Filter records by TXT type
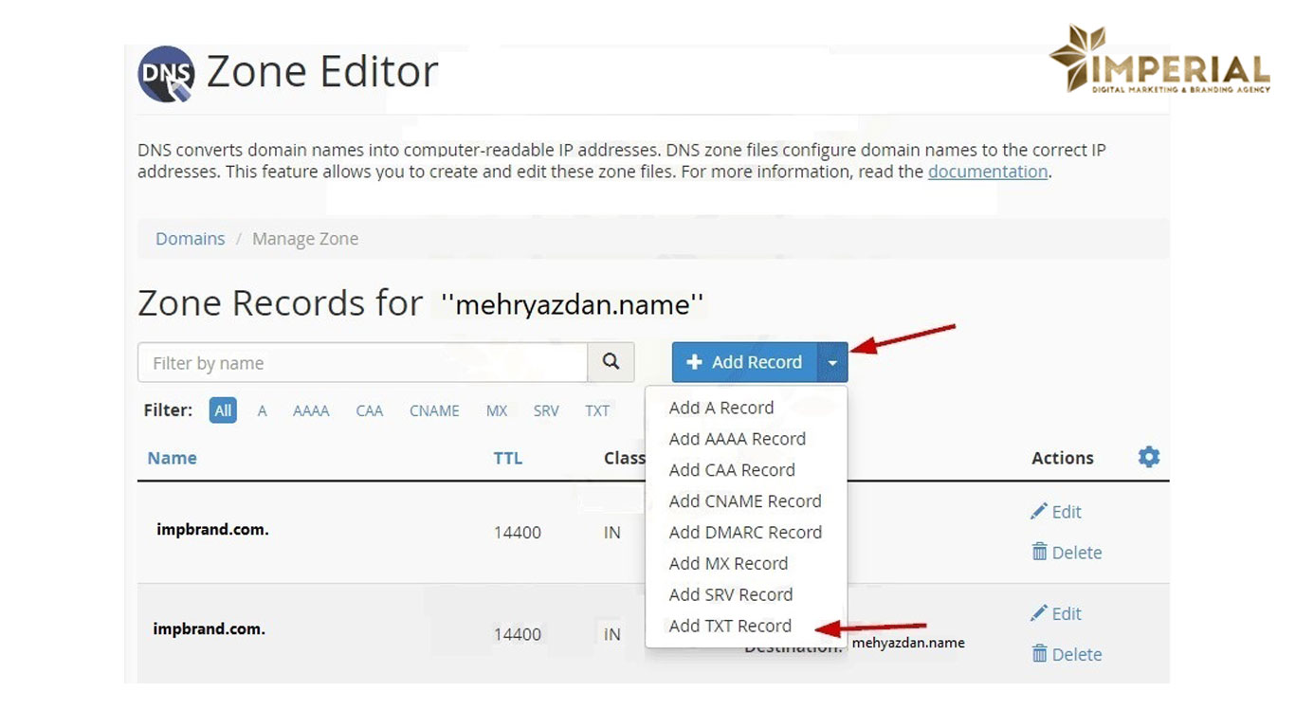Image resolution: width=1295 pixels, height=728 pixels. [597, 410]
